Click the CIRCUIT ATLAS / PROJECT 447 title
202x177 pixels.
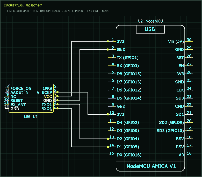click(23, 5)
